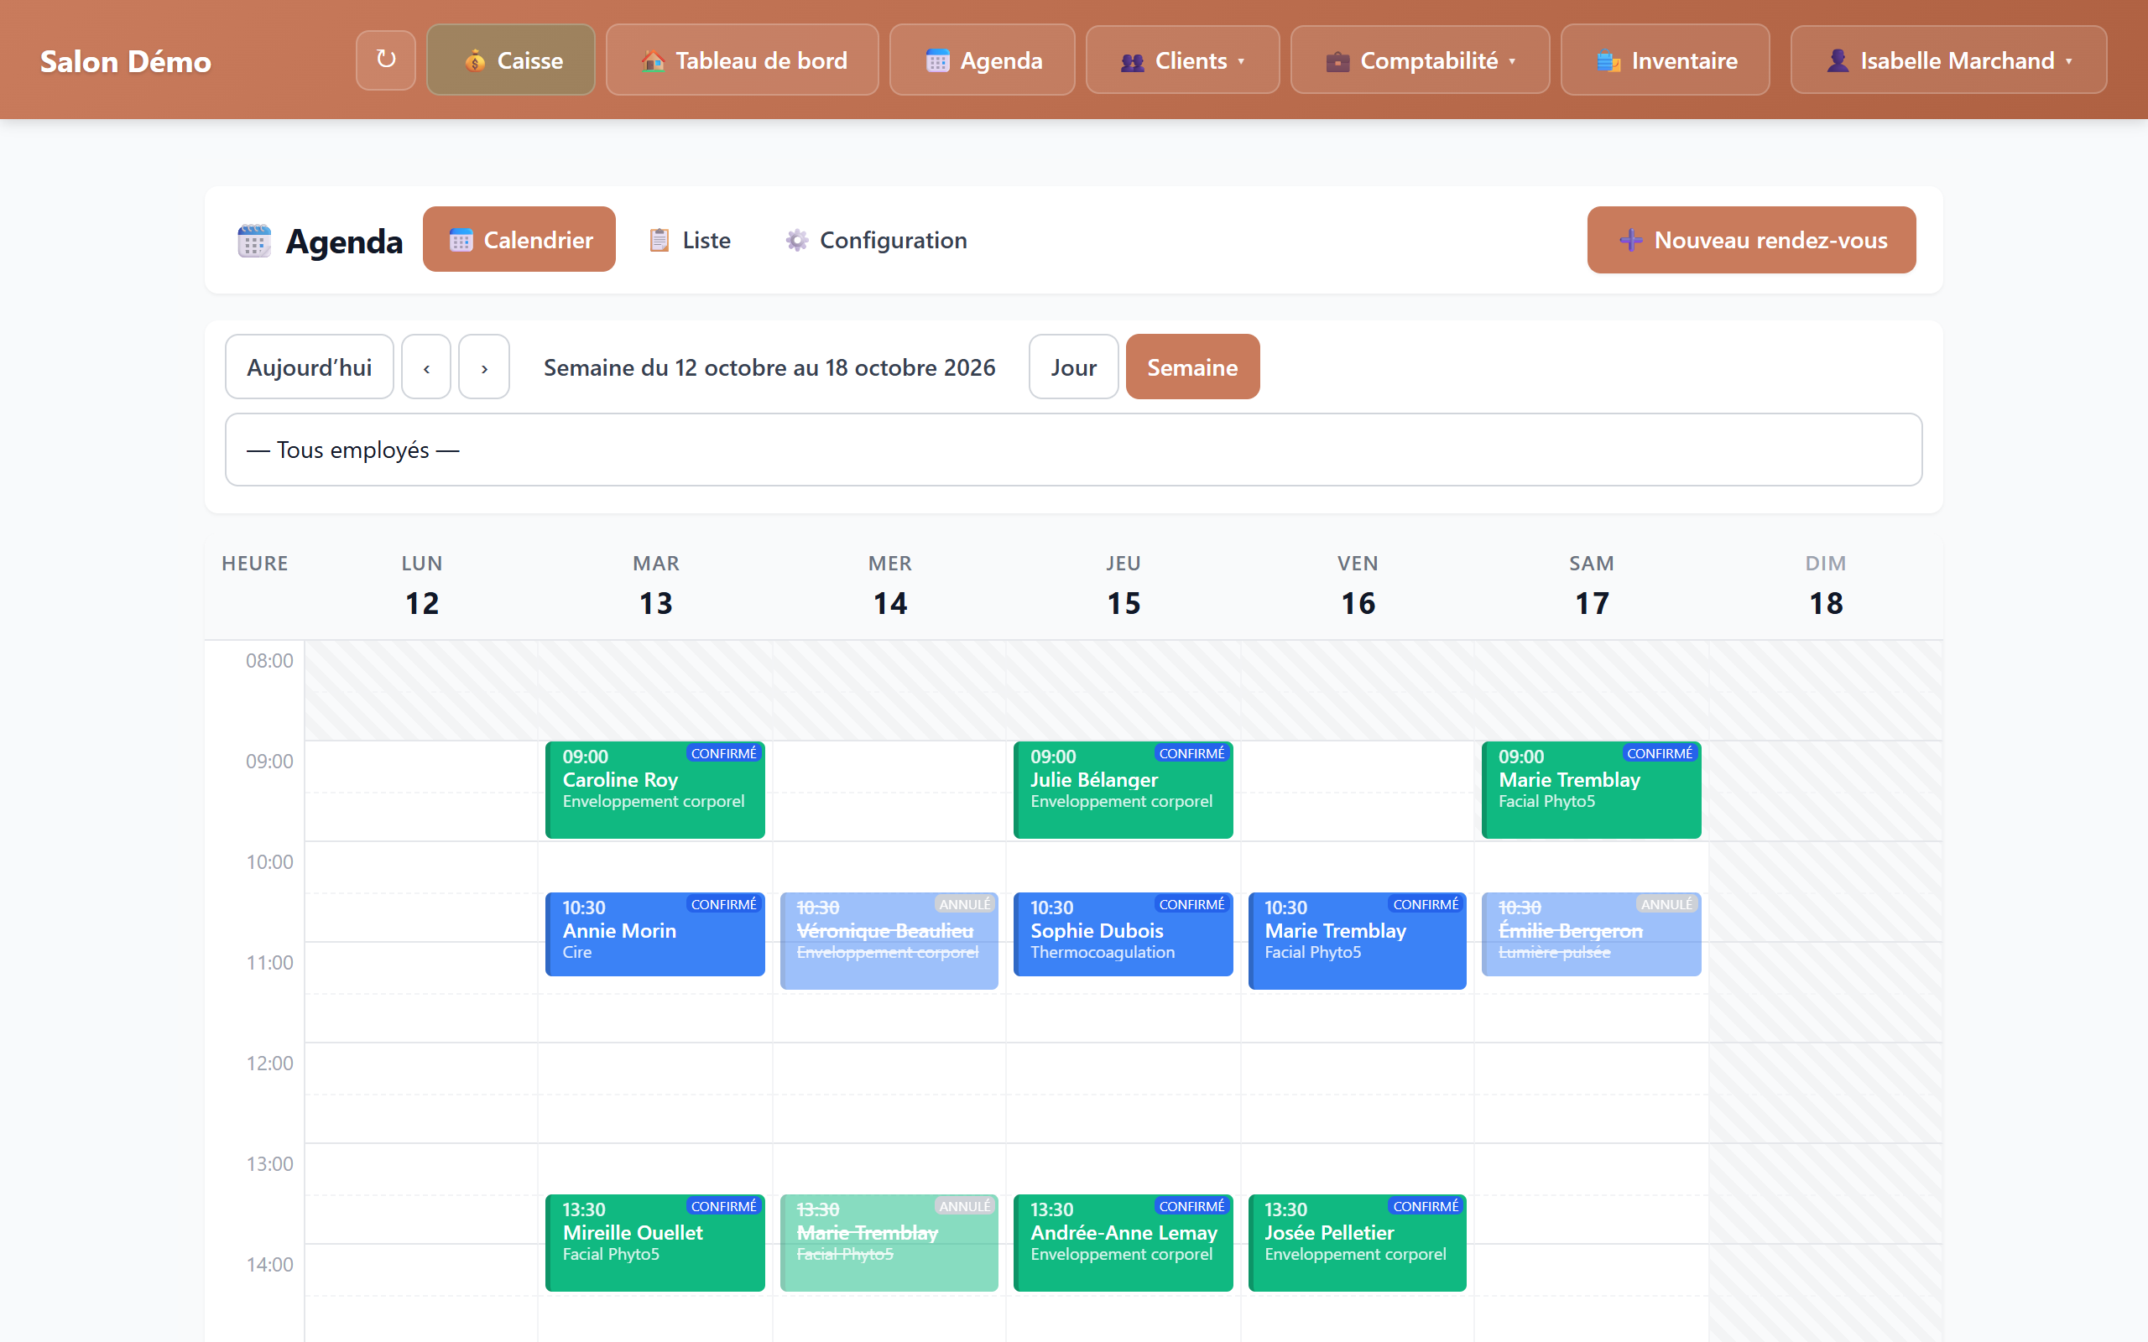Open Sophie Dubois Thermocoagulation appointment
2148x1342 pixels.
(x=1123, y=934)
